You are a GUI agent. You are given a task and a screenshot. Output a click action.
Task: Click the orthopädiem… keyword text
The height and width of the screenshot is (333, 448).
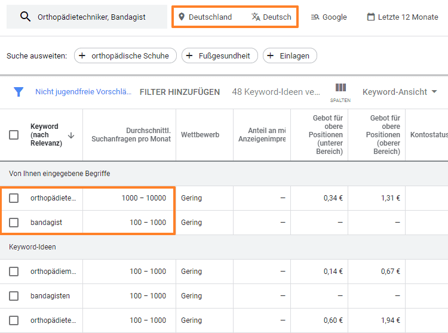(53, 272)
